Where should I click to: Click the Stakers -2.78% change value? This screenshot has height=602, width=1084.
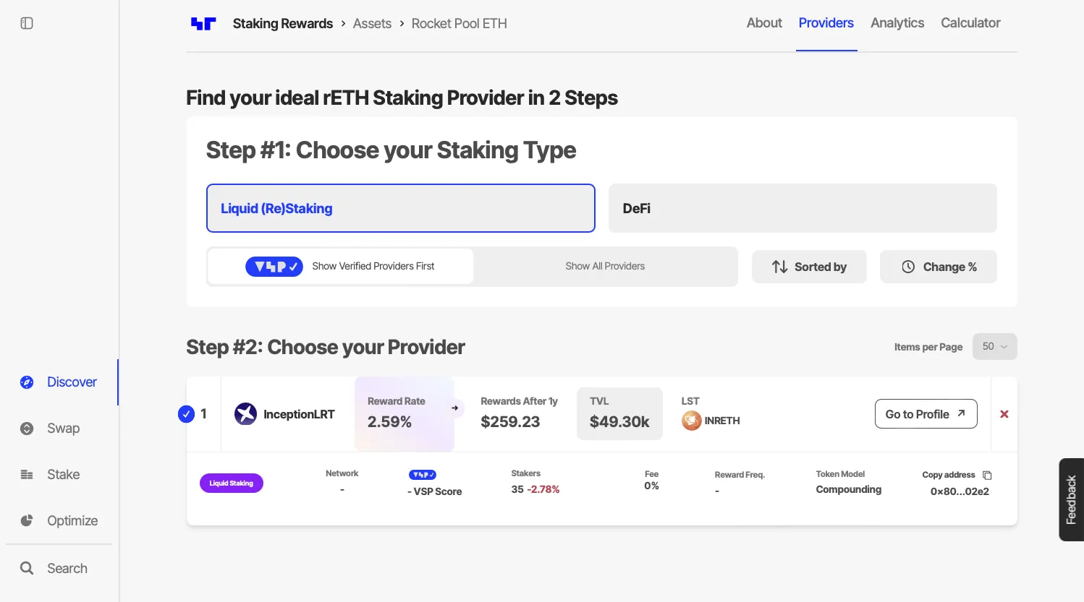pyautogui.click(x=543, y=489)
